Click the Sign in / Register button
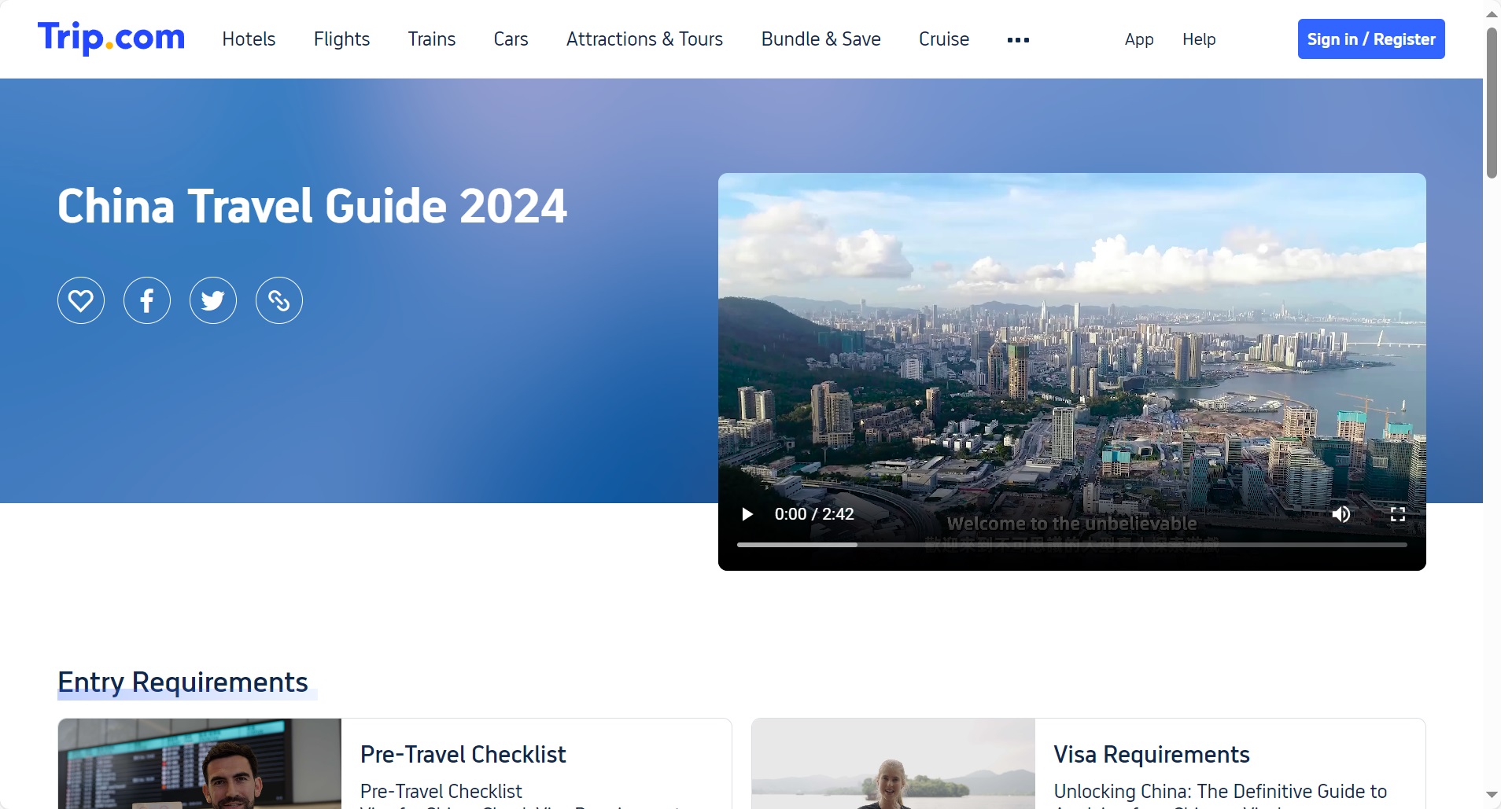Screen dimensions: 1501x809 point(1371,39)
